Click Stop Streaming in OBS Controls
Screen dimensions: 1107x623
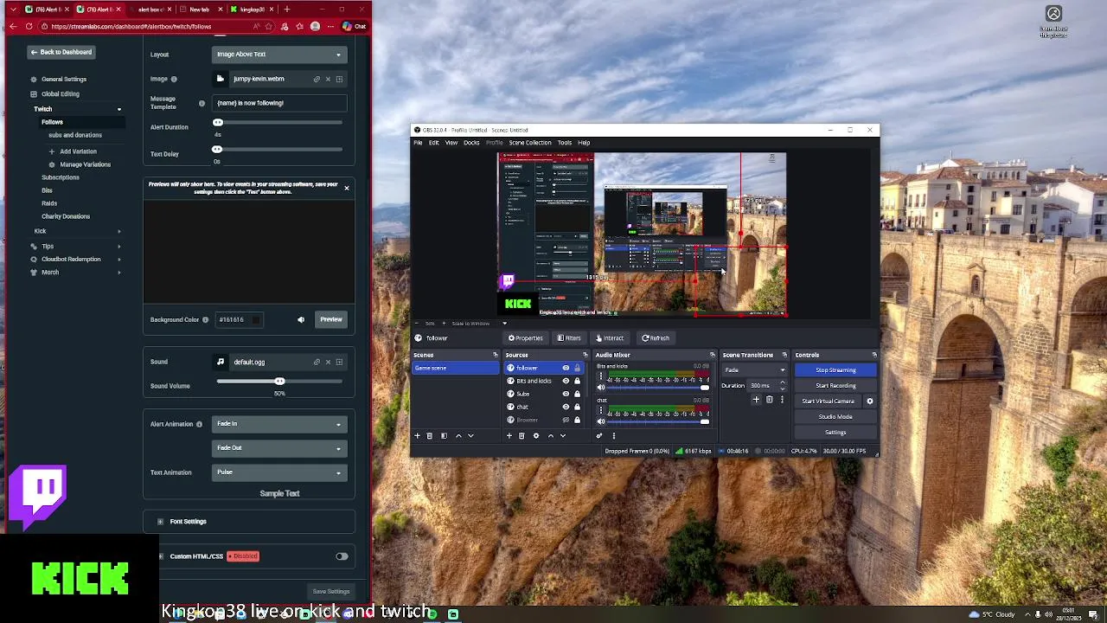pos(835,369)
